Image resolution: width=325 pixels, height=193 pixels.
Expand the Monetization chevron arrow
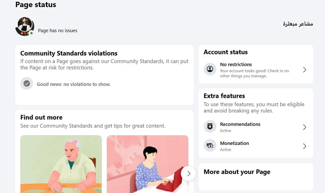coord(305,146)
